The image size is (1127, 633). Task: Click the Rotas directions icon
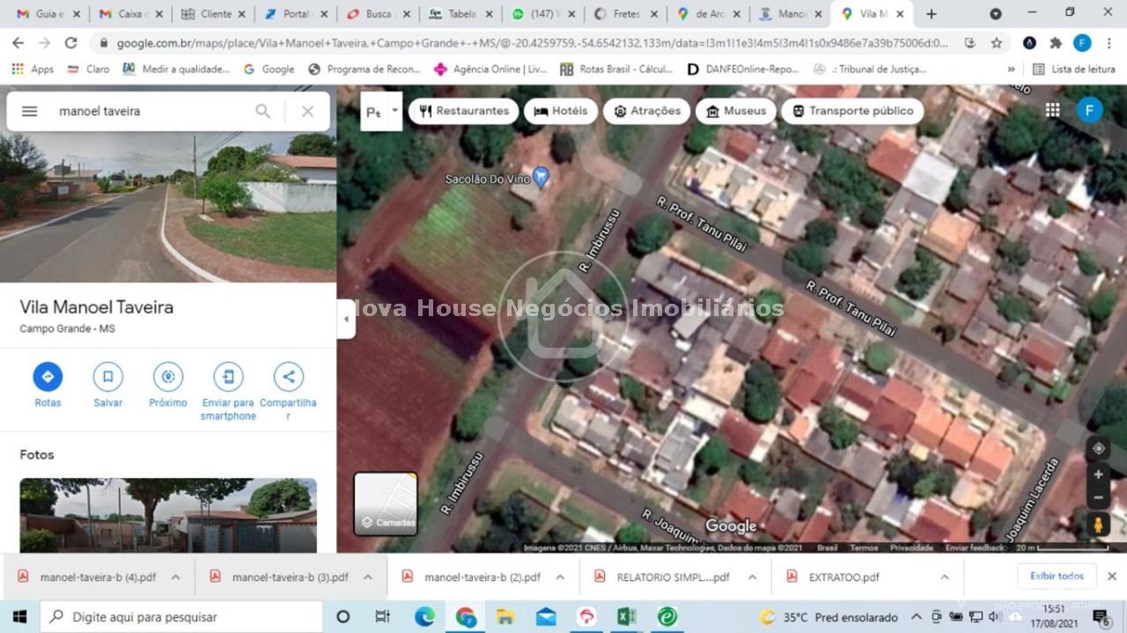48,377
